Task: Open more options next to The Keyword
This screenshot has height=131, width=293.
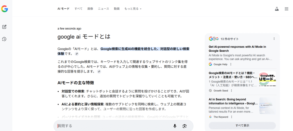Action: 231,117
